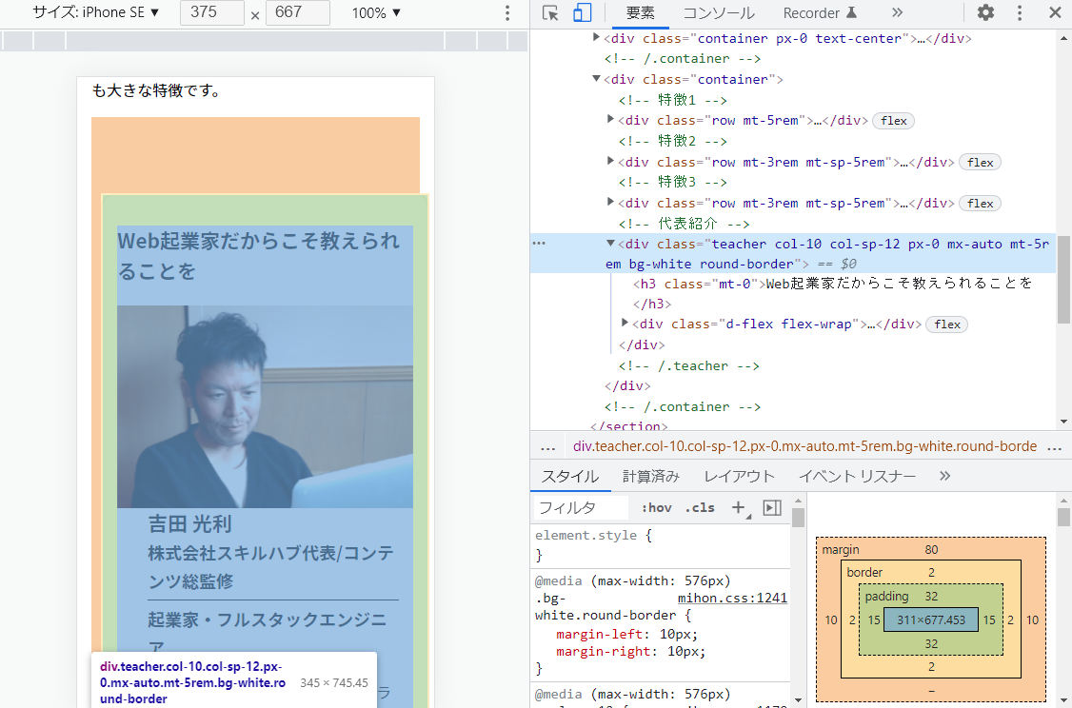
Task: Expand the row mt-5rem div
Action: point(610,120)
